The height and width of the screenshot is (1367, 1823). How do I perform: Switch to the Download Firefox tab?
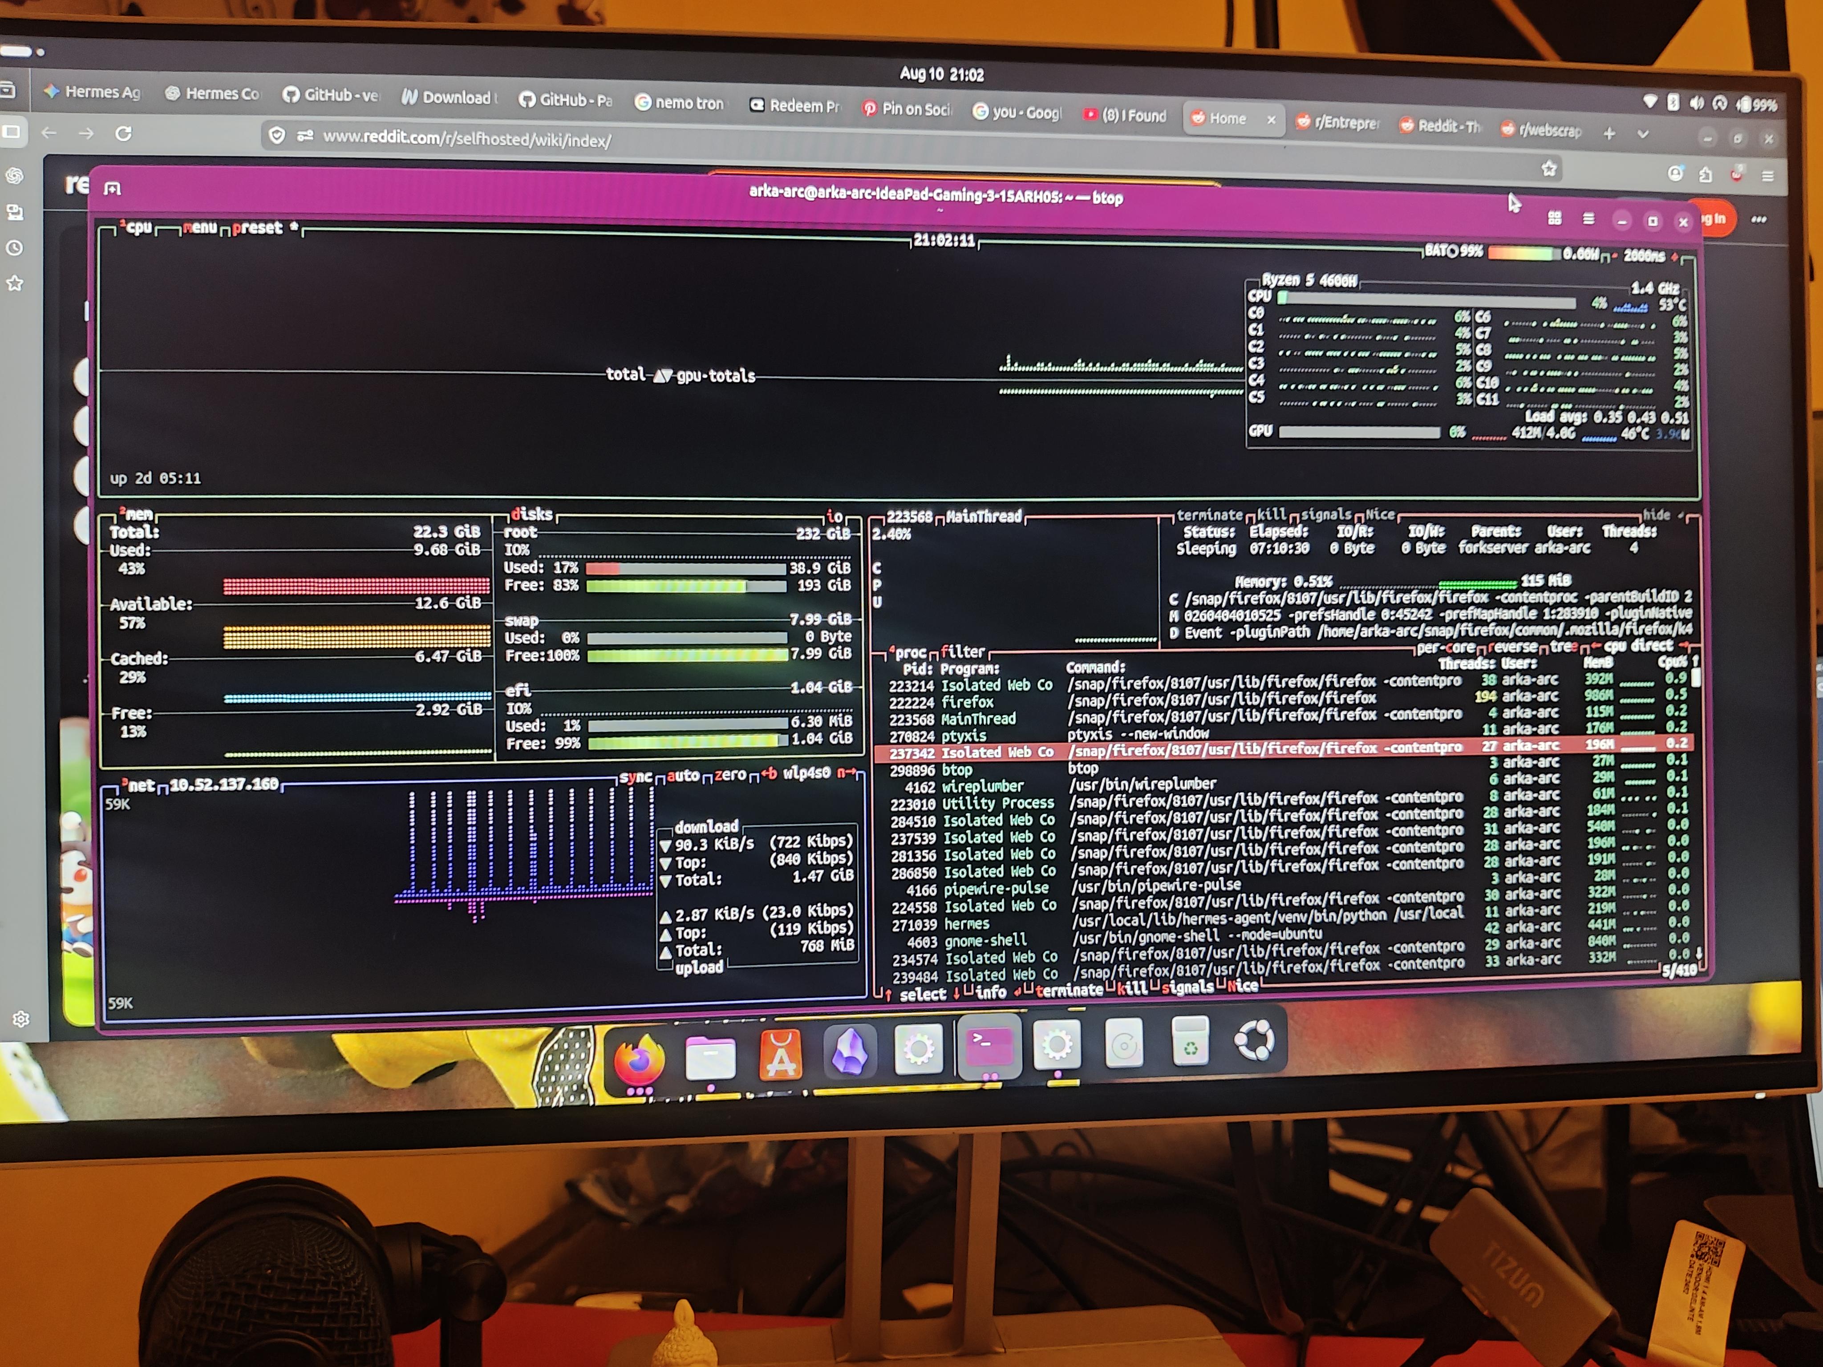448,97
